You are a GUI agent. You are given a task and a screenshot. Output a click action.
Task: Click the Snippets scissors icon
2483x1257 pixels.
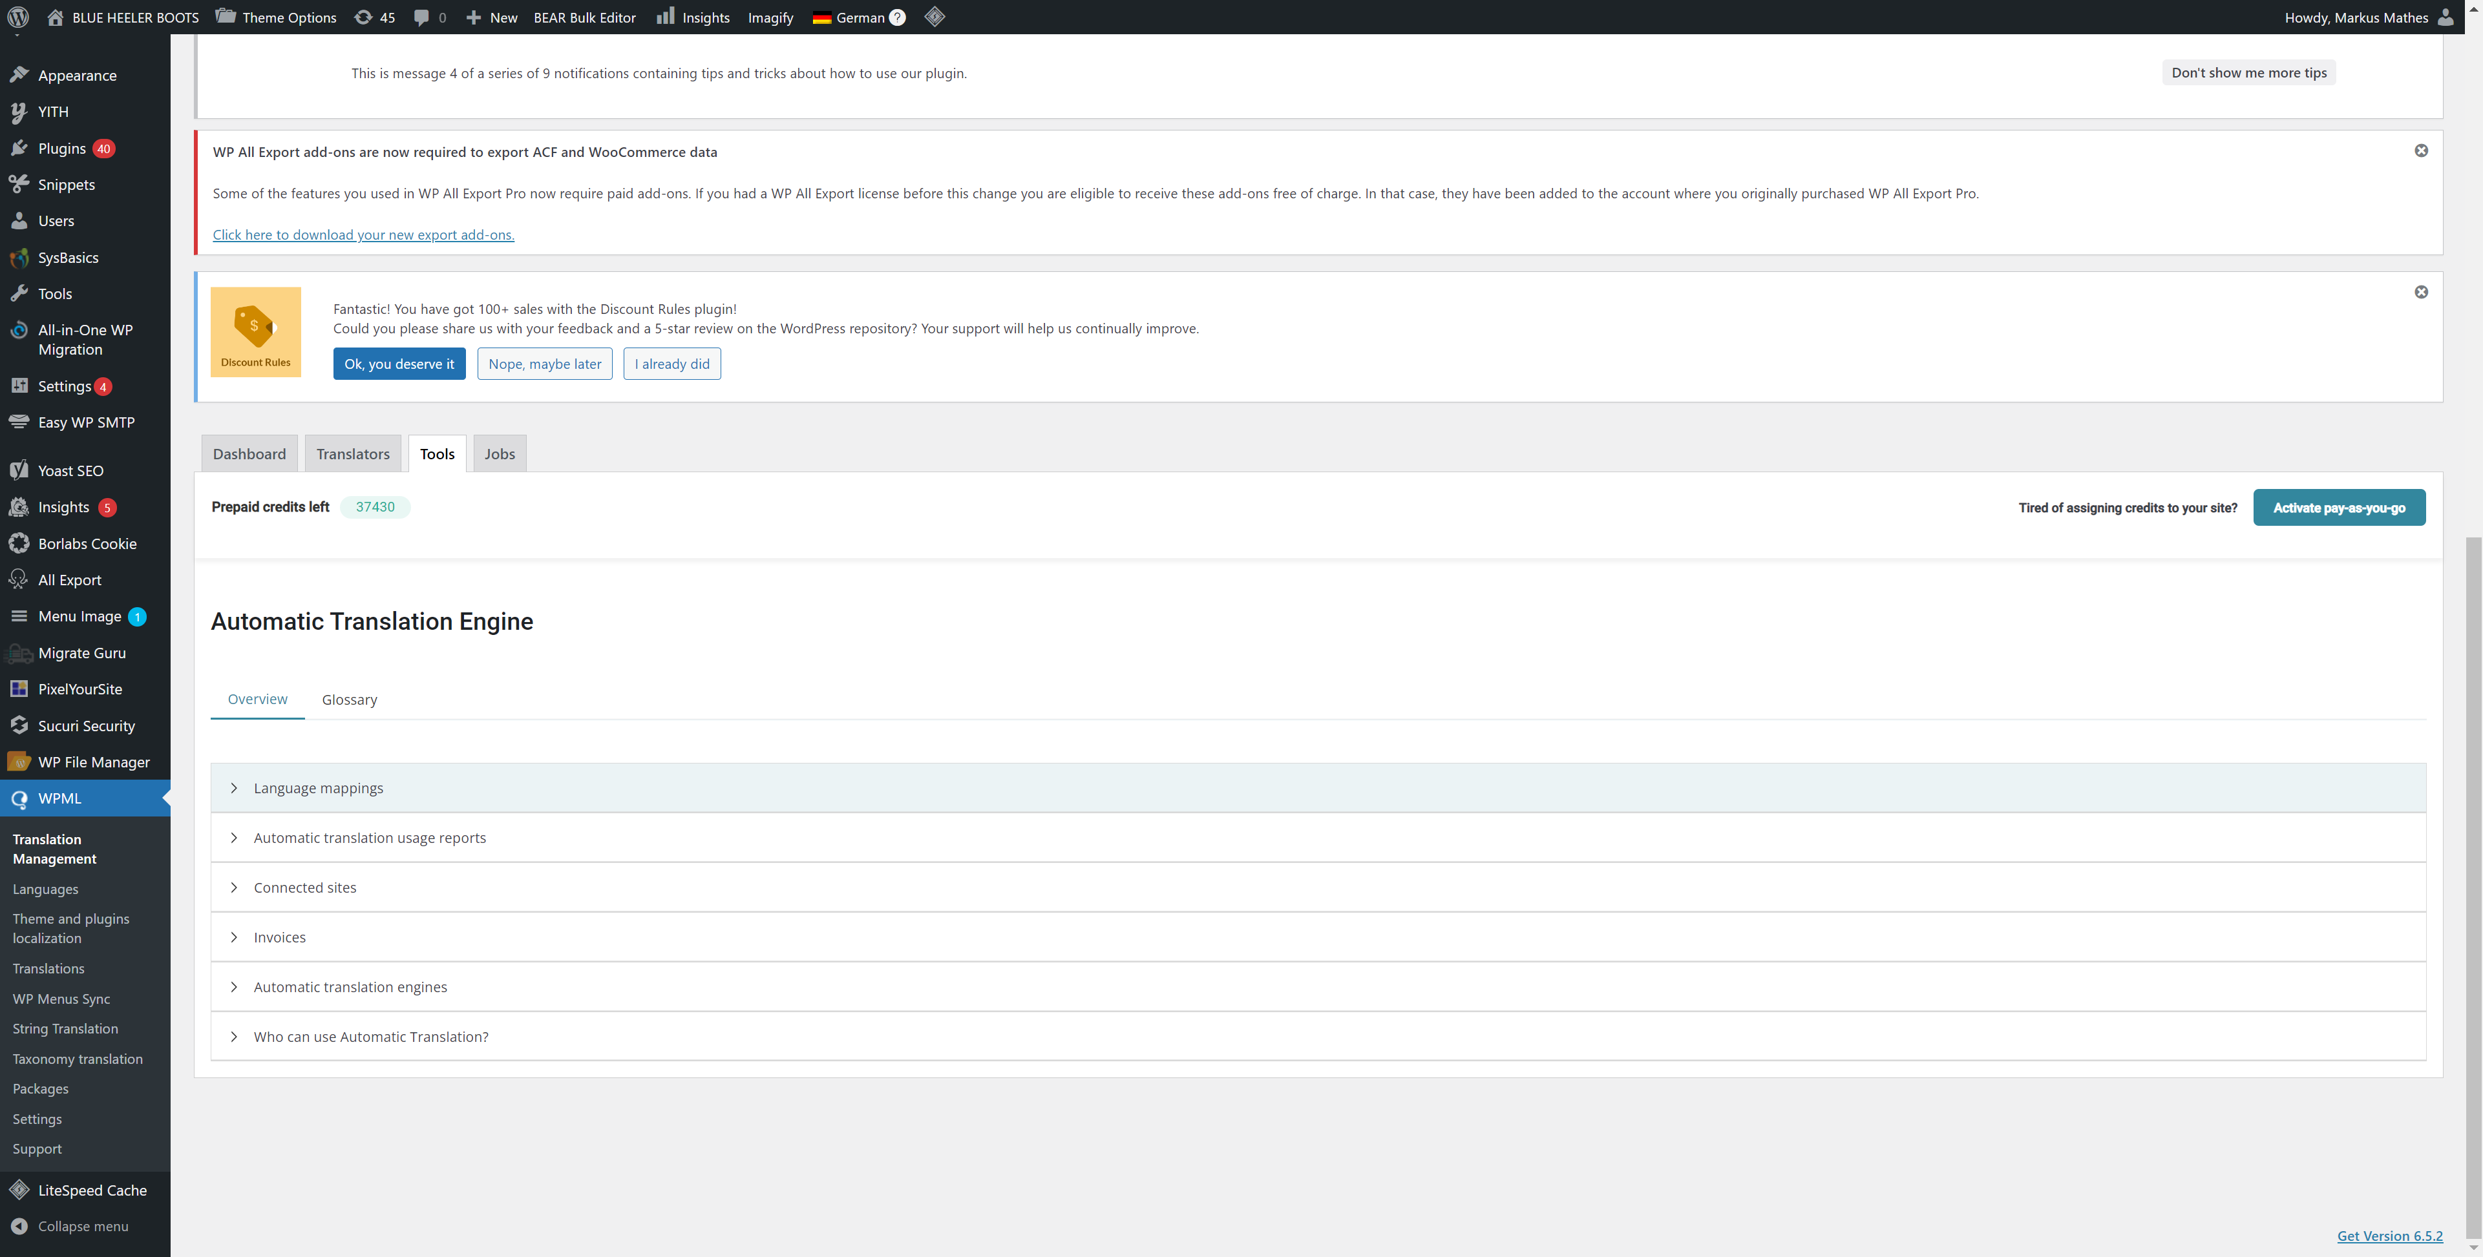(19, 184)
